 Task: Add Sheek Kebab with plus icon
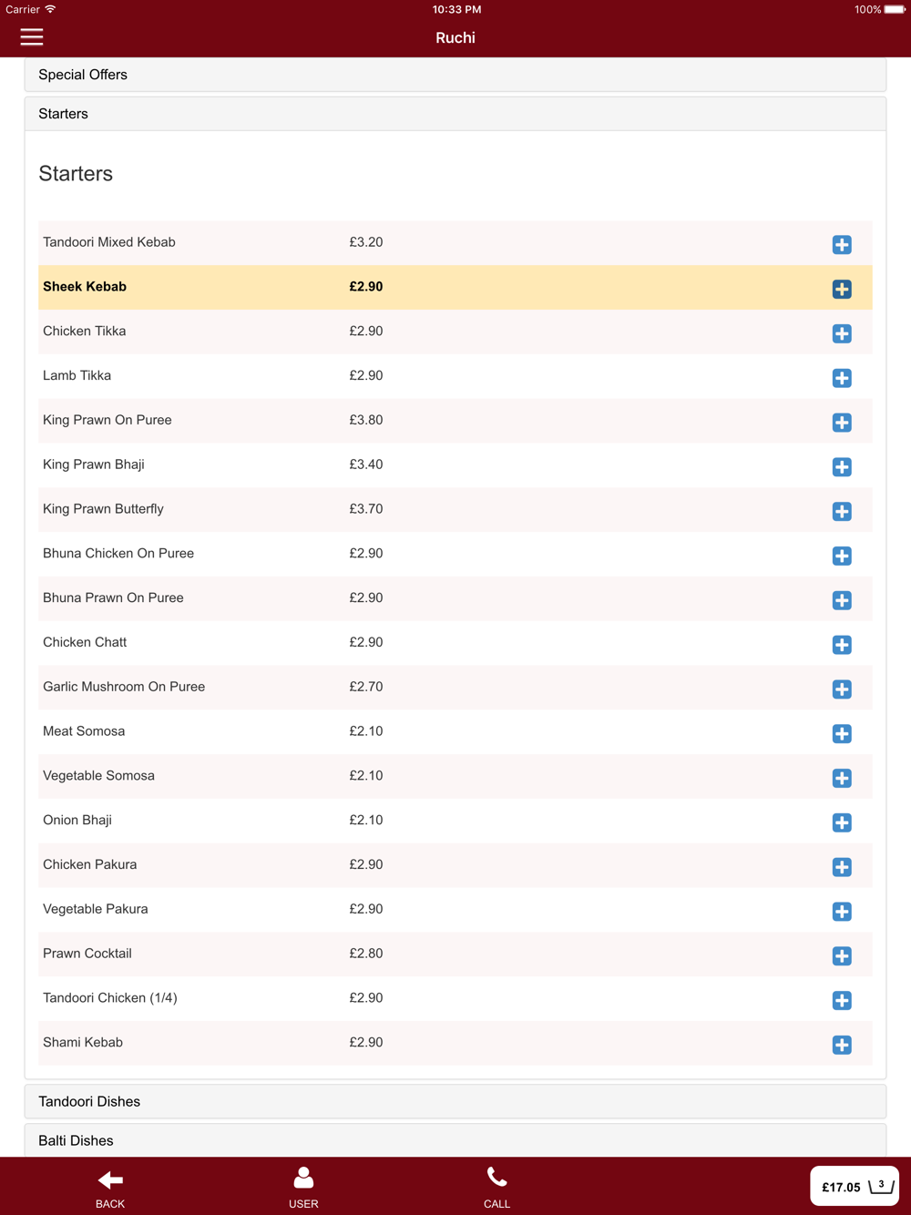coord(842,290)
